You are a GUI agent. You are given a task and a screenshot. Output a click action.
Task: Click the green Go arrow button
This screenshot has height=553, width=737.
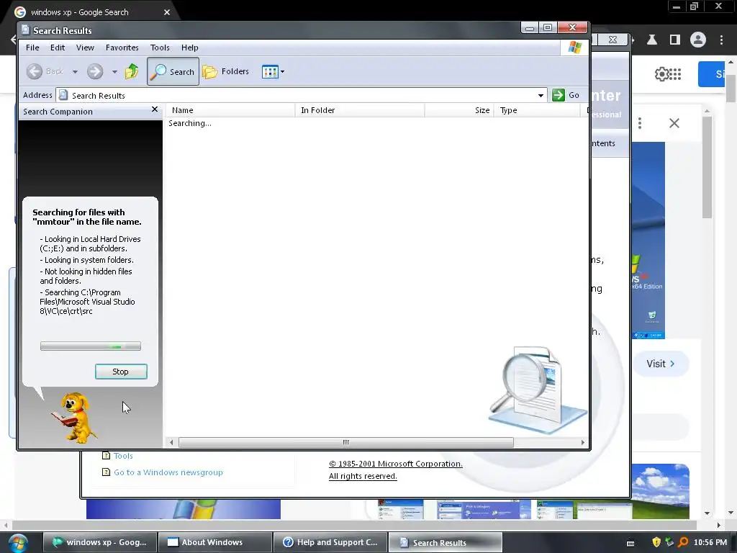[559, 95]
